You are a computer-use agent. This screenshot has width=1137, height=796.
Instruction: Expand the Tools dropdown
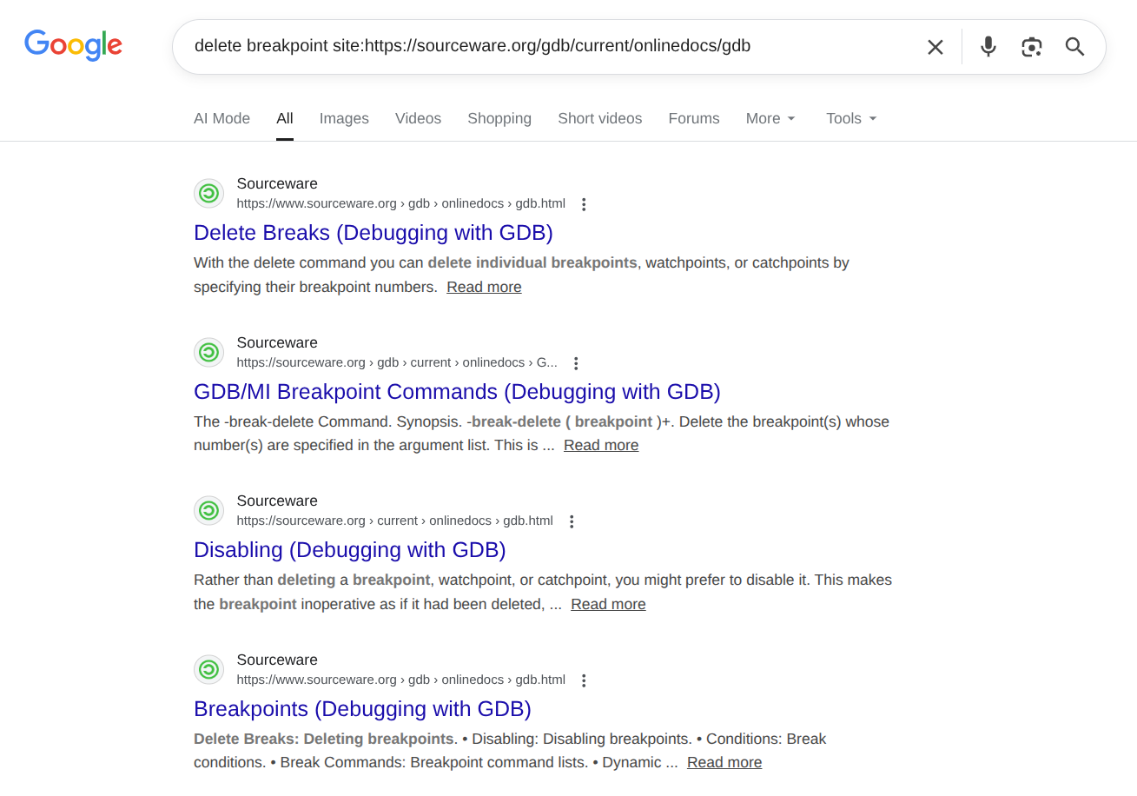click(851, 118)
